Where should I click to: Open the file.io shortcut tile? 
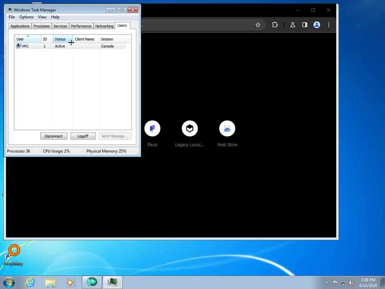152,134
